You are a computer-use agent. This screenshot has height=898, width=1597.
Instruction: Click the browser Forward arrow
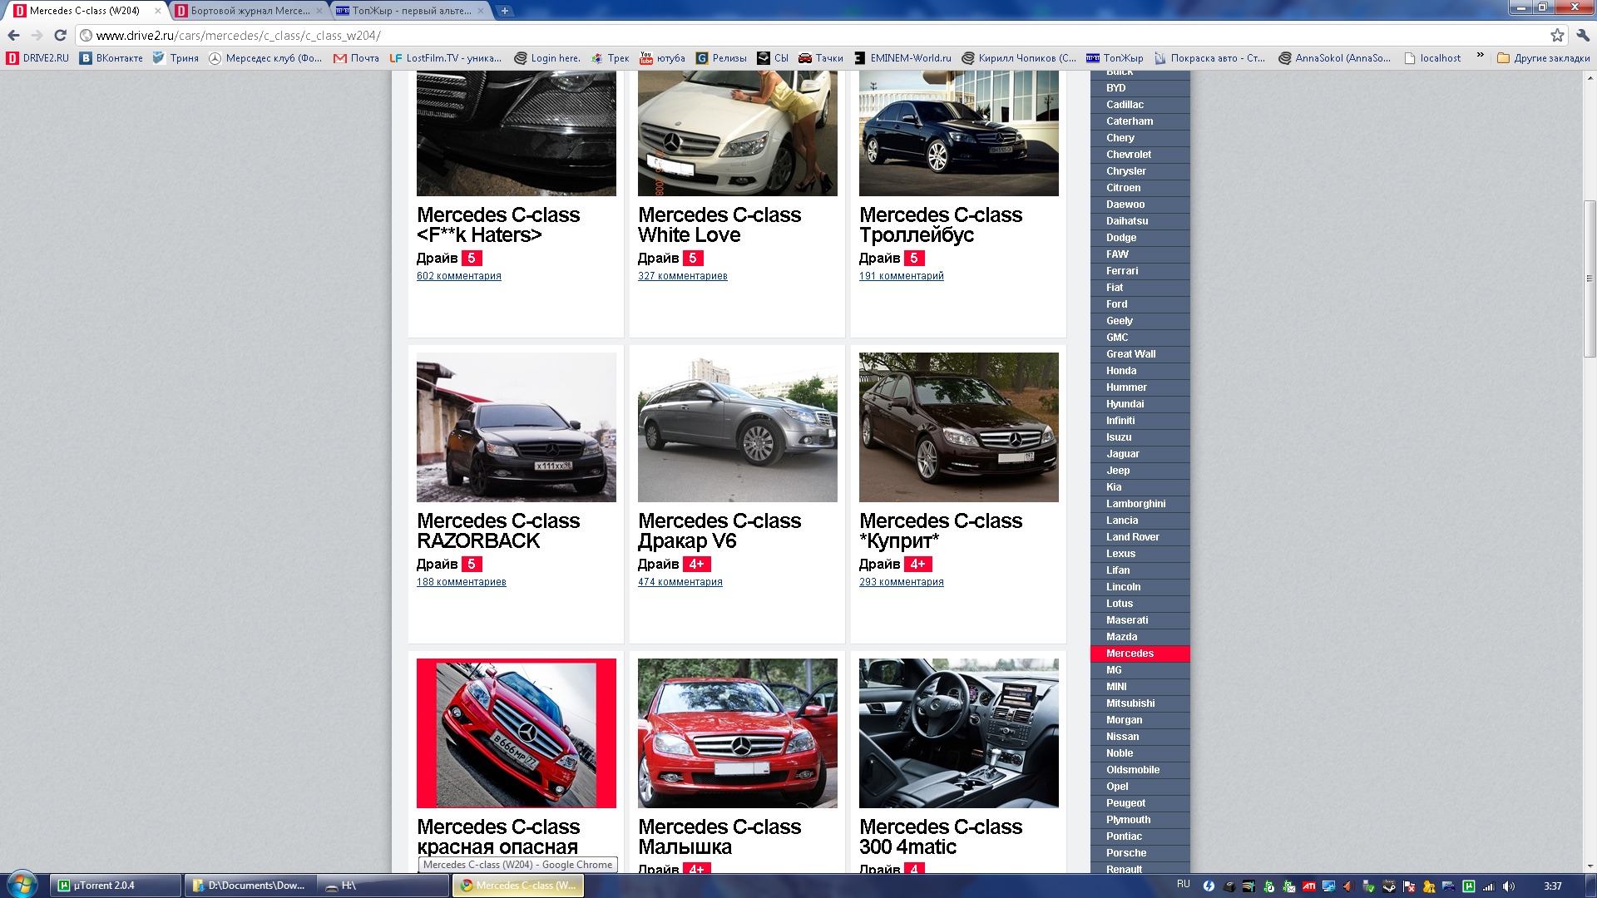[x=37, y=36]
